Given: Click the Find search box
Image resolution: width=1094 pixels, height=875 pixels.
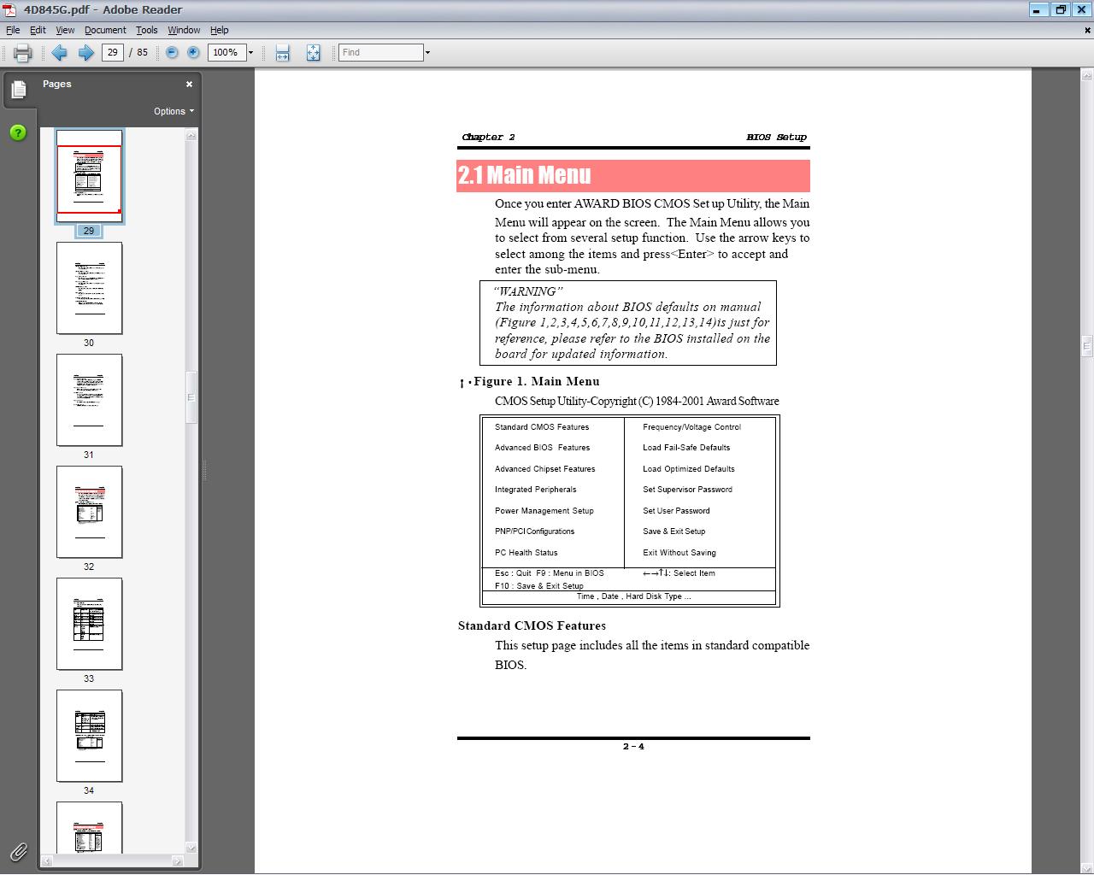Looking at the screenshot, I should pyautogui.click(x=381, y=53).
